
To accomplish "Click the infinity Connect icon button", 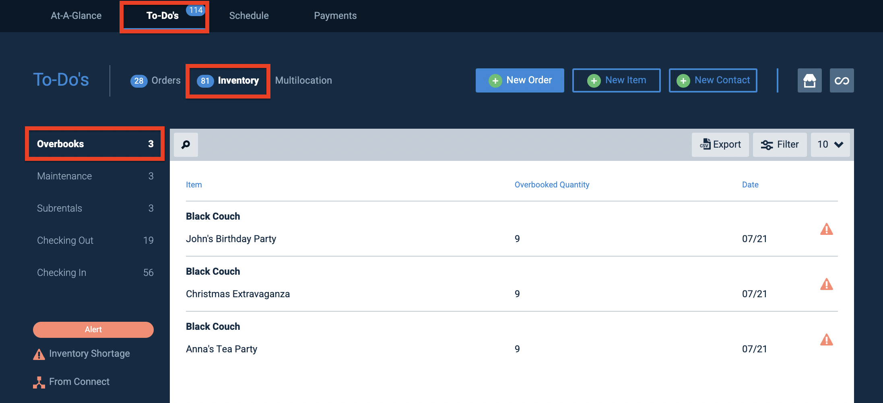I will pyautogui.click(x=842, y=80).
